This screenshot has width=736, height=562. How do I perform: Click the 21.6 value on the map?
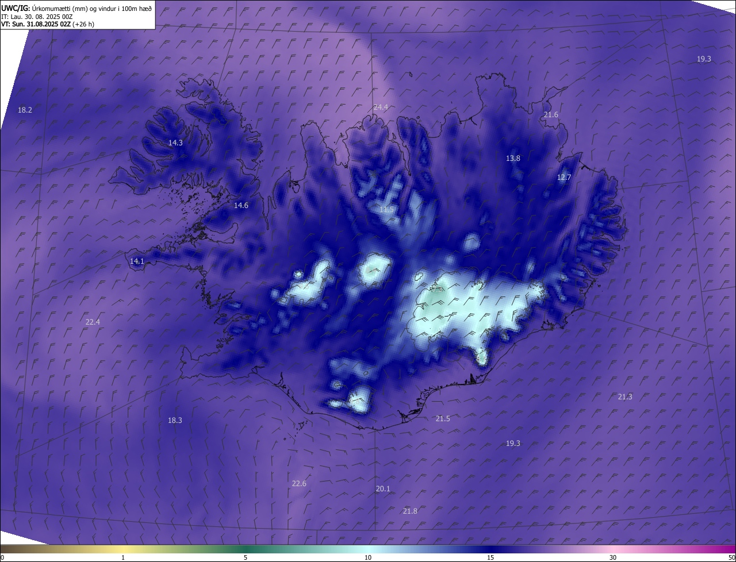coord(551,114)
